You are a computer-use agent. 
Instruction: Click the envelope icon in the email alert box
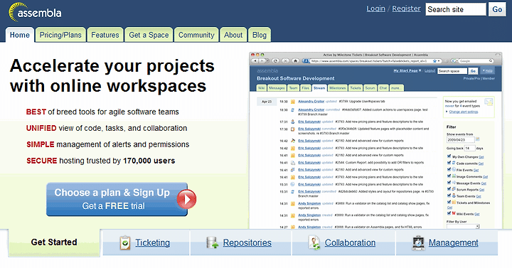tap(489, 102)
